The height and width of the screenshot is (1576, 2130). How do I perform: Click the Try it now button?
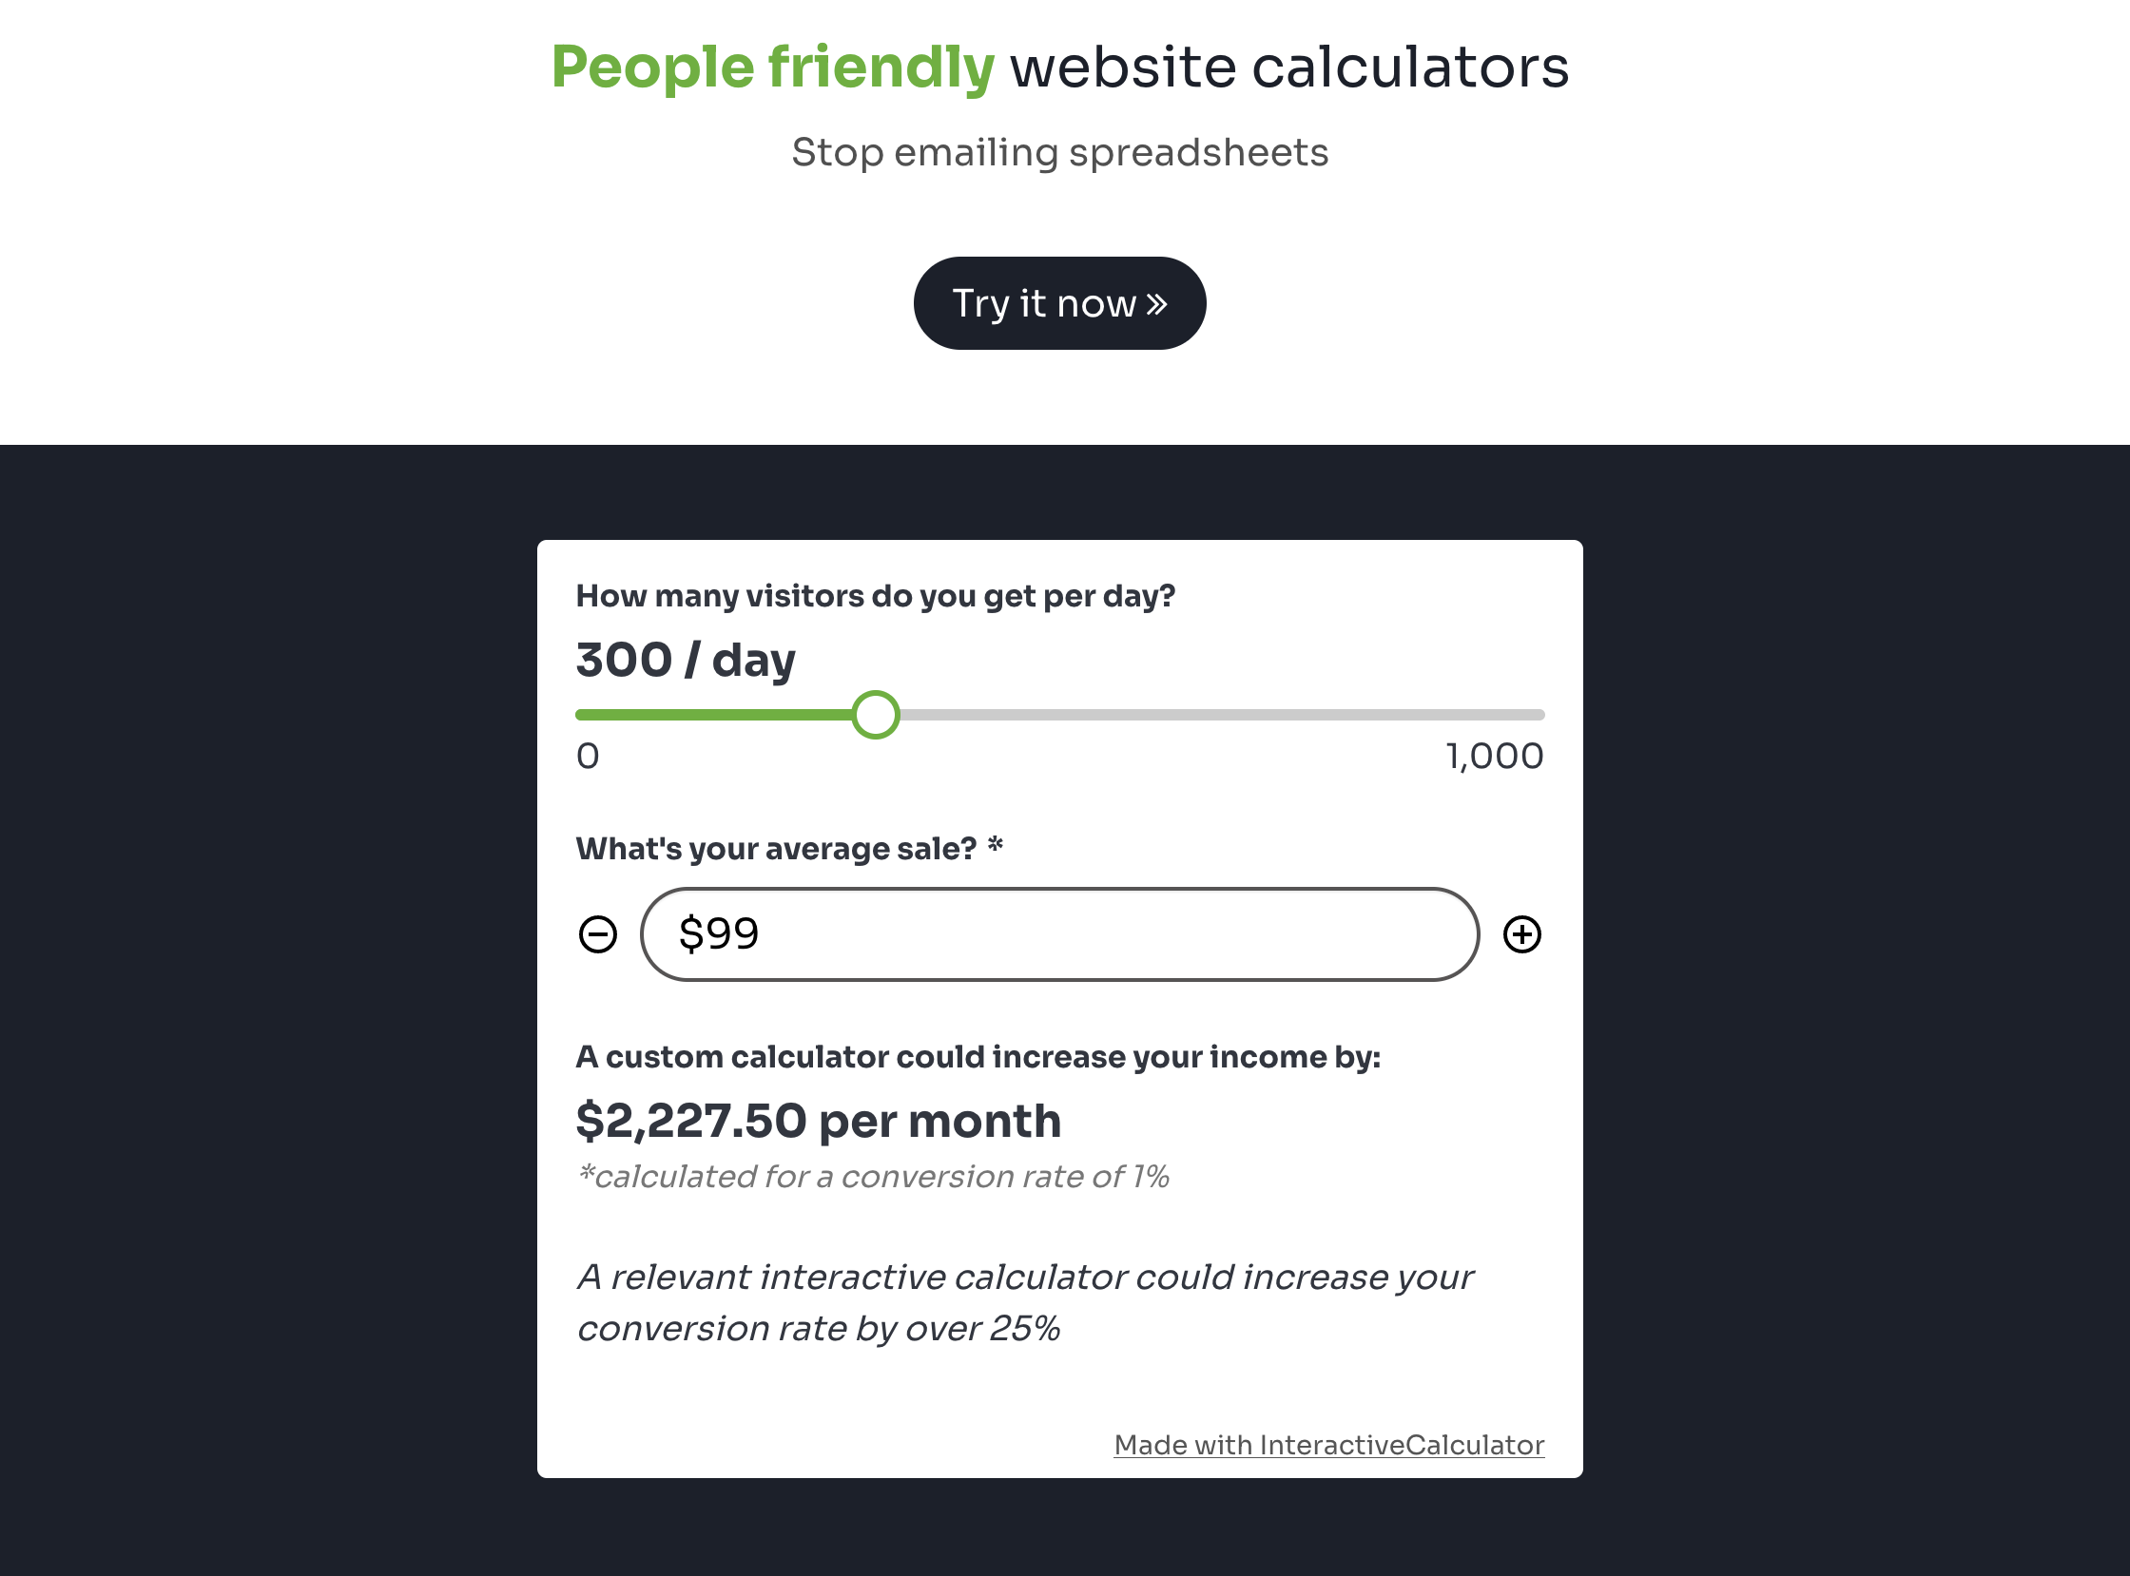point(1059,302)
